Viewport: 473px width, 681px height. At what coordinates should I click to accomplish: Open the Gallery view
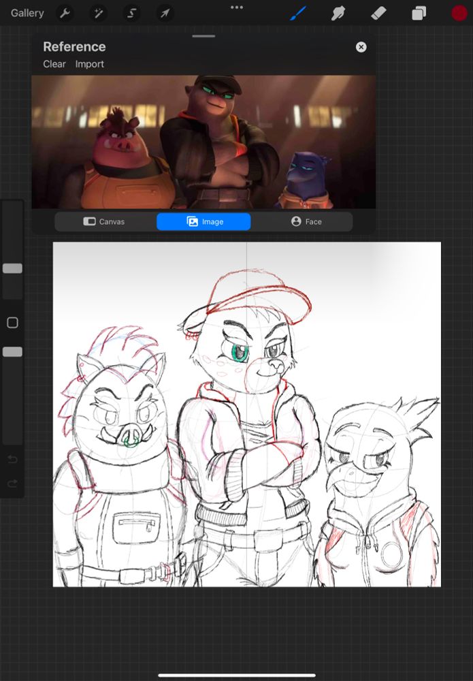[x=27, y=13]
